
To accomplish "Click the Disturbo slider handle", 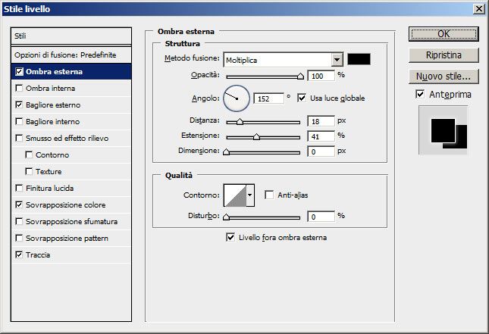I will (227, 217).
